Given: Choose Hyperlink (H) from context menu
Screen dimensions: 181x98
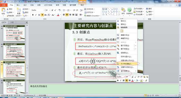Looking at the screenshot, I should (127, 53).
